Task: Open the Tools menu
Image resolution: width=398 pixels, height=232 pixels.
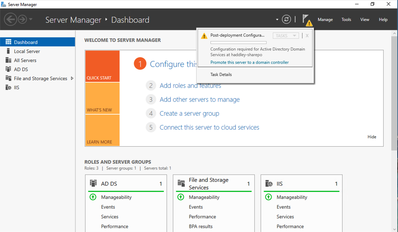Action: pyautogui.click(x=346, y=20)
